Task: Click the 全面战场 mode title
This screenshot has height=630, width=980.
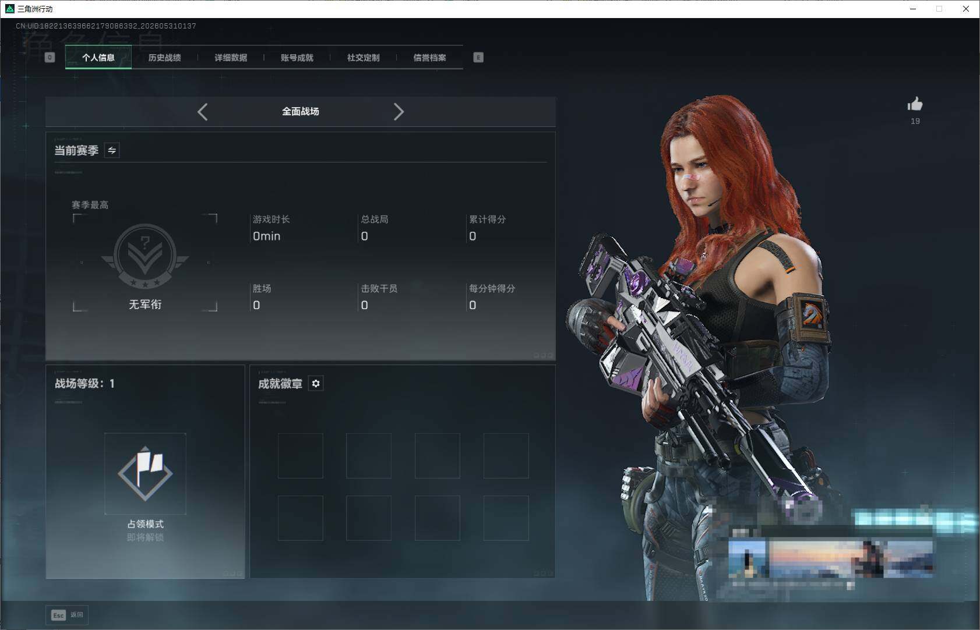Action: point(301,111)
